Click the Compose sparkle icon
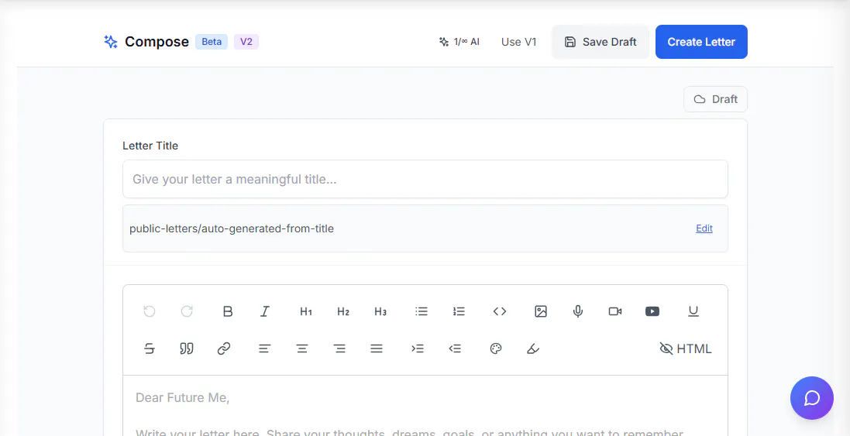 click(111, 42)
